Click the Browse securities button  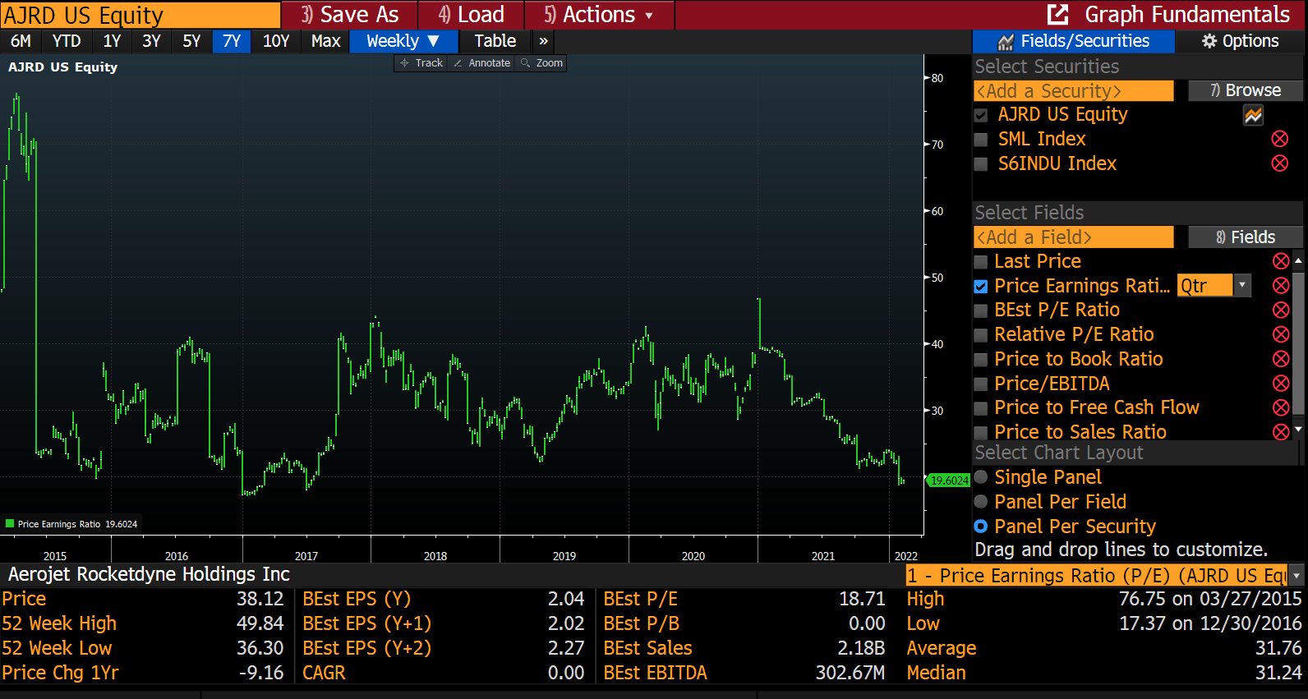(1246, 90)
